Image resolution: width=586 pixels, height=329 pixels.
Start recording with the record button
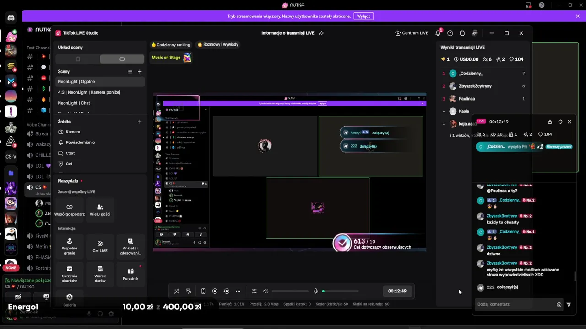[x=215, y=291]
